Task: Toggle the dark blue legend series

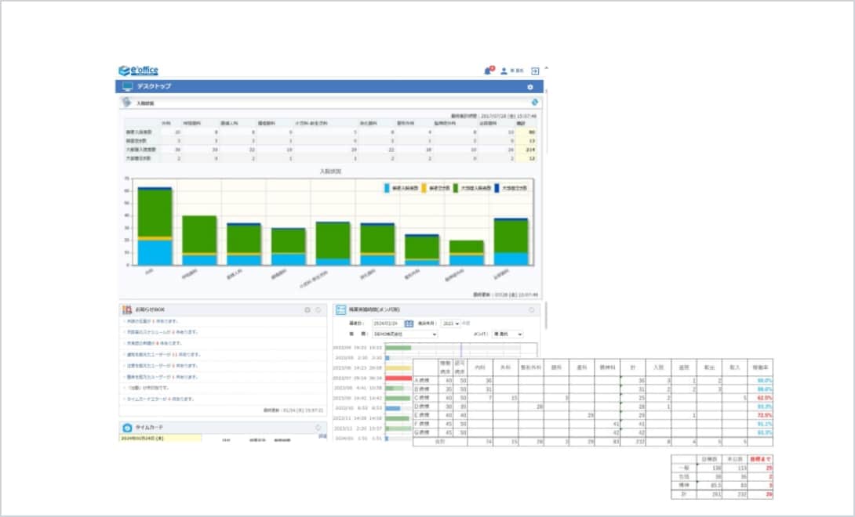Action: coord(497,188)
